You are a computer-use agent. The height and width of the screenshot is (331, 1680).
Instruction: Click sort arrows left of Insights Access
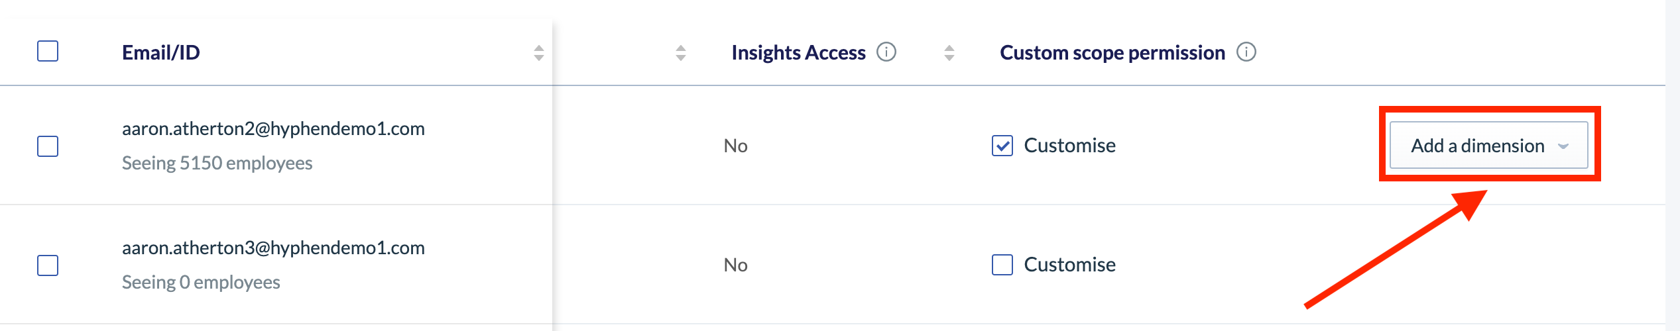681,53
